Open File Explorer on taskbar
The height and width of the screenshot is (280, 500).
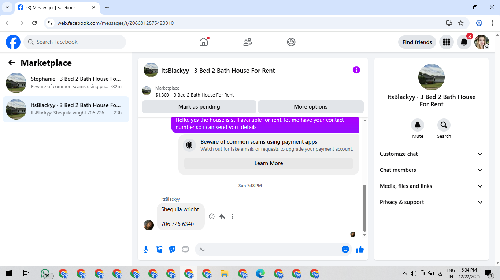[225, 273]
